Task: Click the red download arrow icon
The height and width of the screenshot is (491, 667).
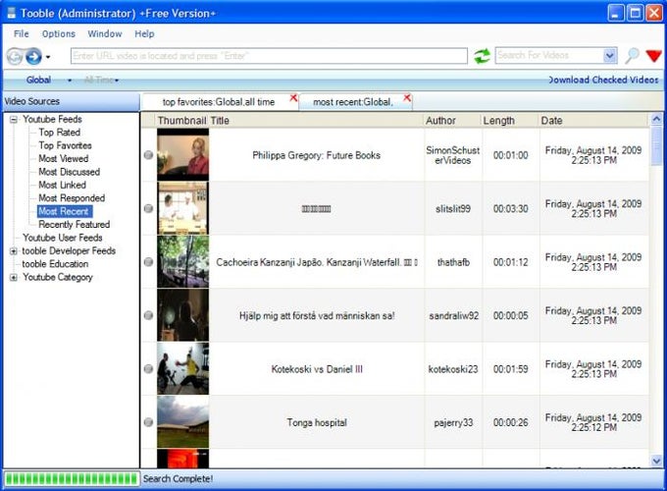Action: coord(653,56)
